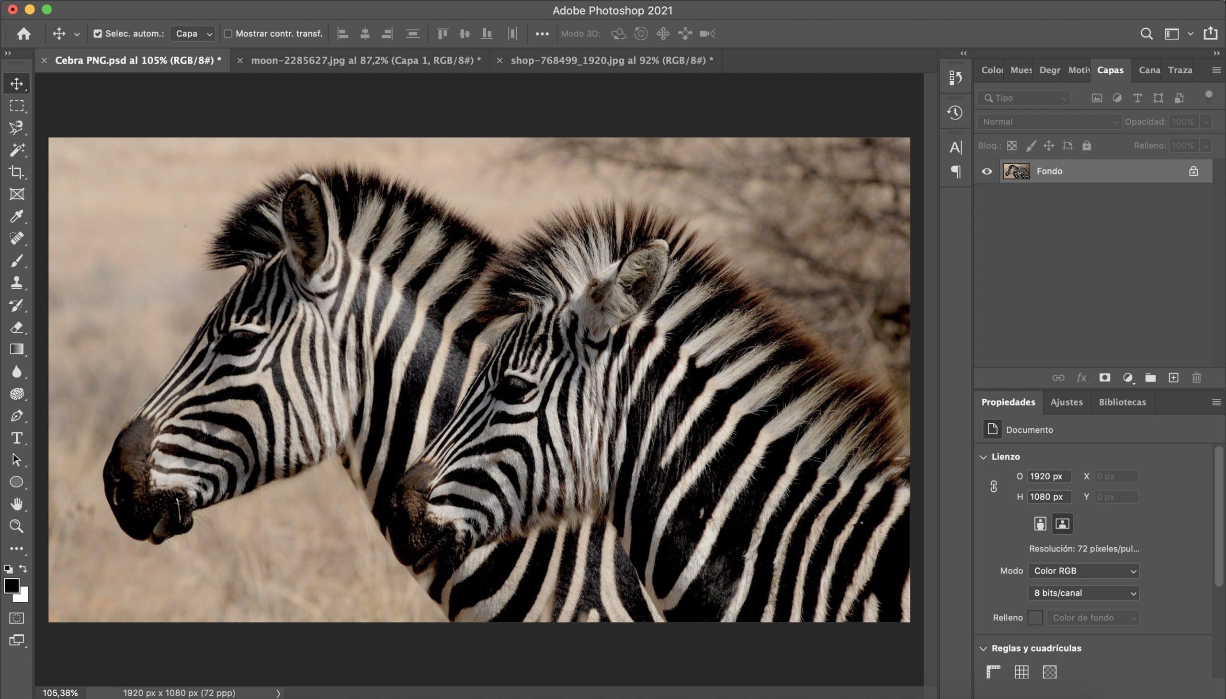Select the Healing Brush tool
This screenshot has width=1226, height=699.
pos(16,238)
